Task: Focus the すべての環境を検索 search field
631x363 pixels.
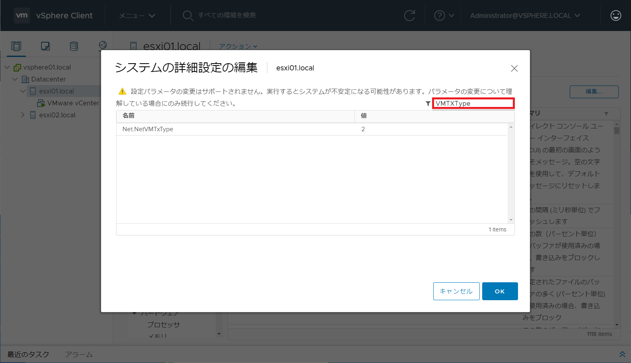Action: pos(227,15)
